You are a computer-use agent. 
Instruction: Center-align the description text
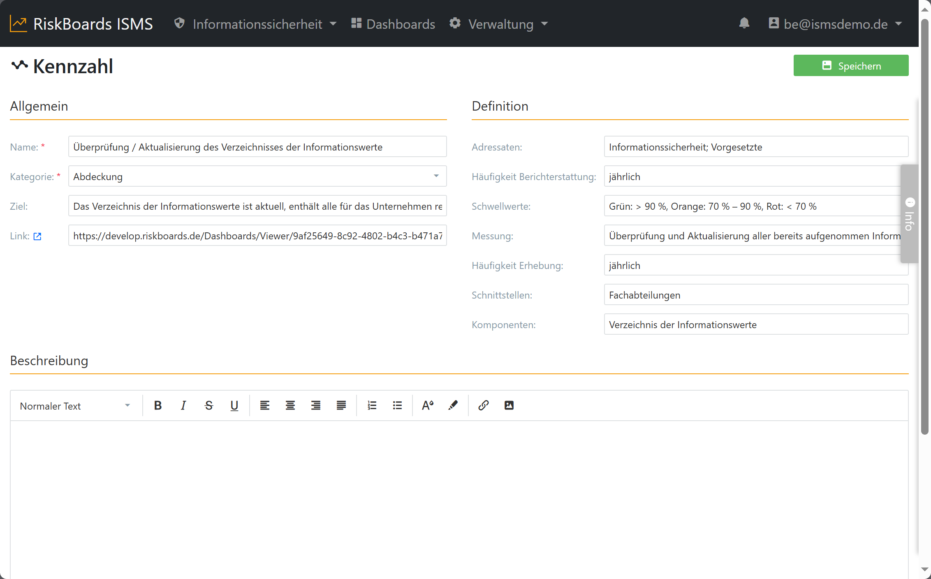290,405
